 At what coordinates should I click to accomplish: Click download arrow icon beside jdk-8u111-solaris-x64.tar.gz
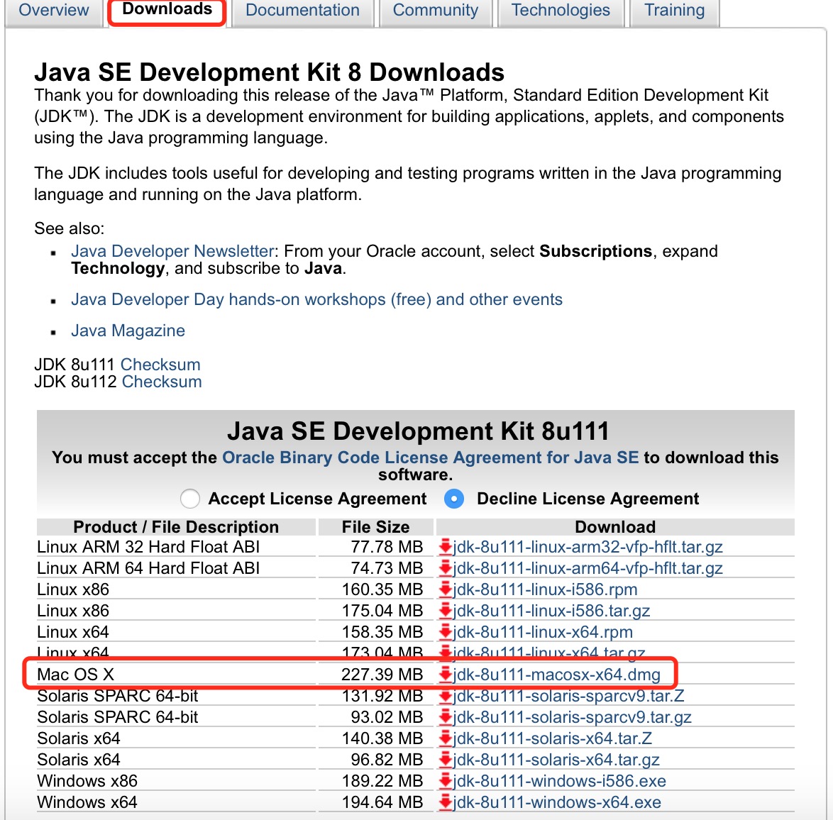(x=445, y=760)
